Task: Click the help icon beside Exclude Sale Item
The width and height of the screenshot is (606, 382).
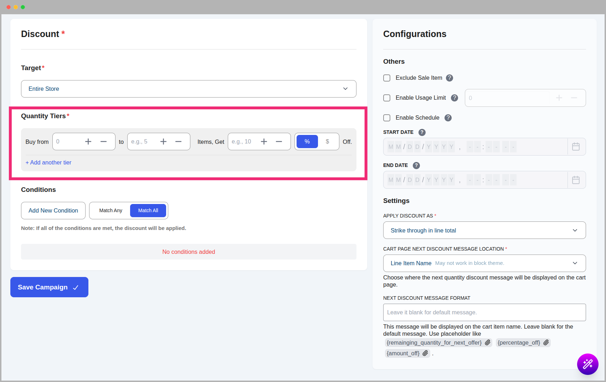Action: click(450, 78)
